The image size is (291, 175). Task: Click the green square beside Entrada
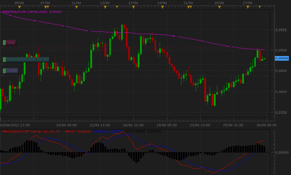[x=4, y=59]
